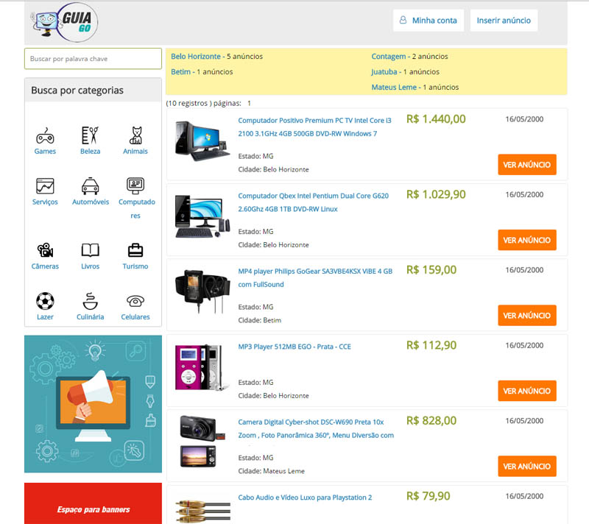Select the Computadores monitor icon
This screenshot has height=524, width=589.
pyautogui.click(x=135, y=185)
